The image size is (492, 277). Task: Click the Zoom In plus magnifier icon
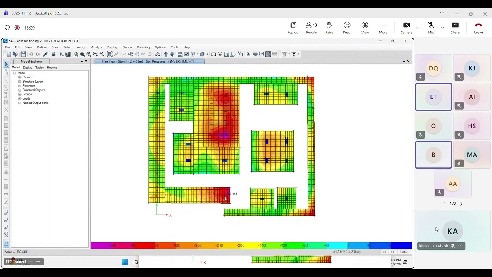[95, 54]
